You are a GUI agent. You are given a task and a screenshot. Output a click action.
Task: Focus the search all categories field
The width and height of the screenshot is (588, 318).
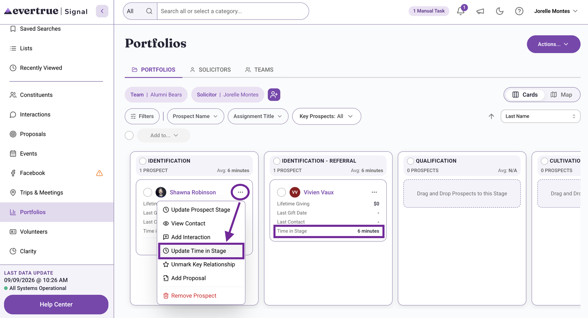pos(232,11)
